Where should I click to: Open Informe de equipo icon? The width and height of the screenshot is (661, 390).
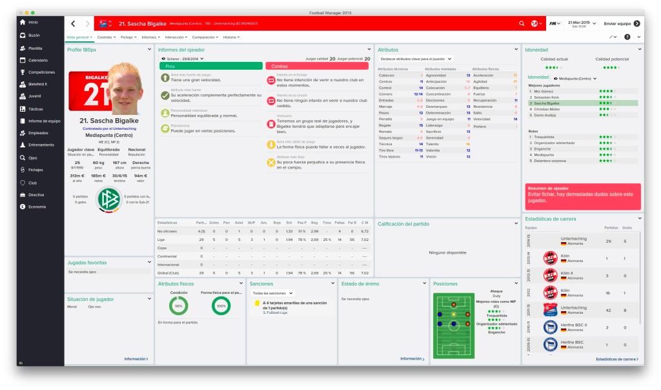point(23,121)
